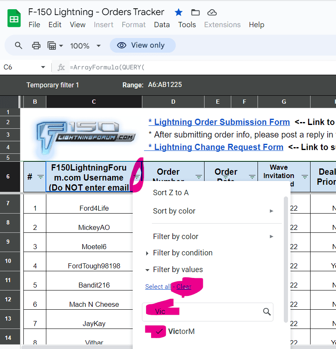Click the search magnifier in the toolbar
This screenshot has width=336, height=349.
[x=18, y=46]
